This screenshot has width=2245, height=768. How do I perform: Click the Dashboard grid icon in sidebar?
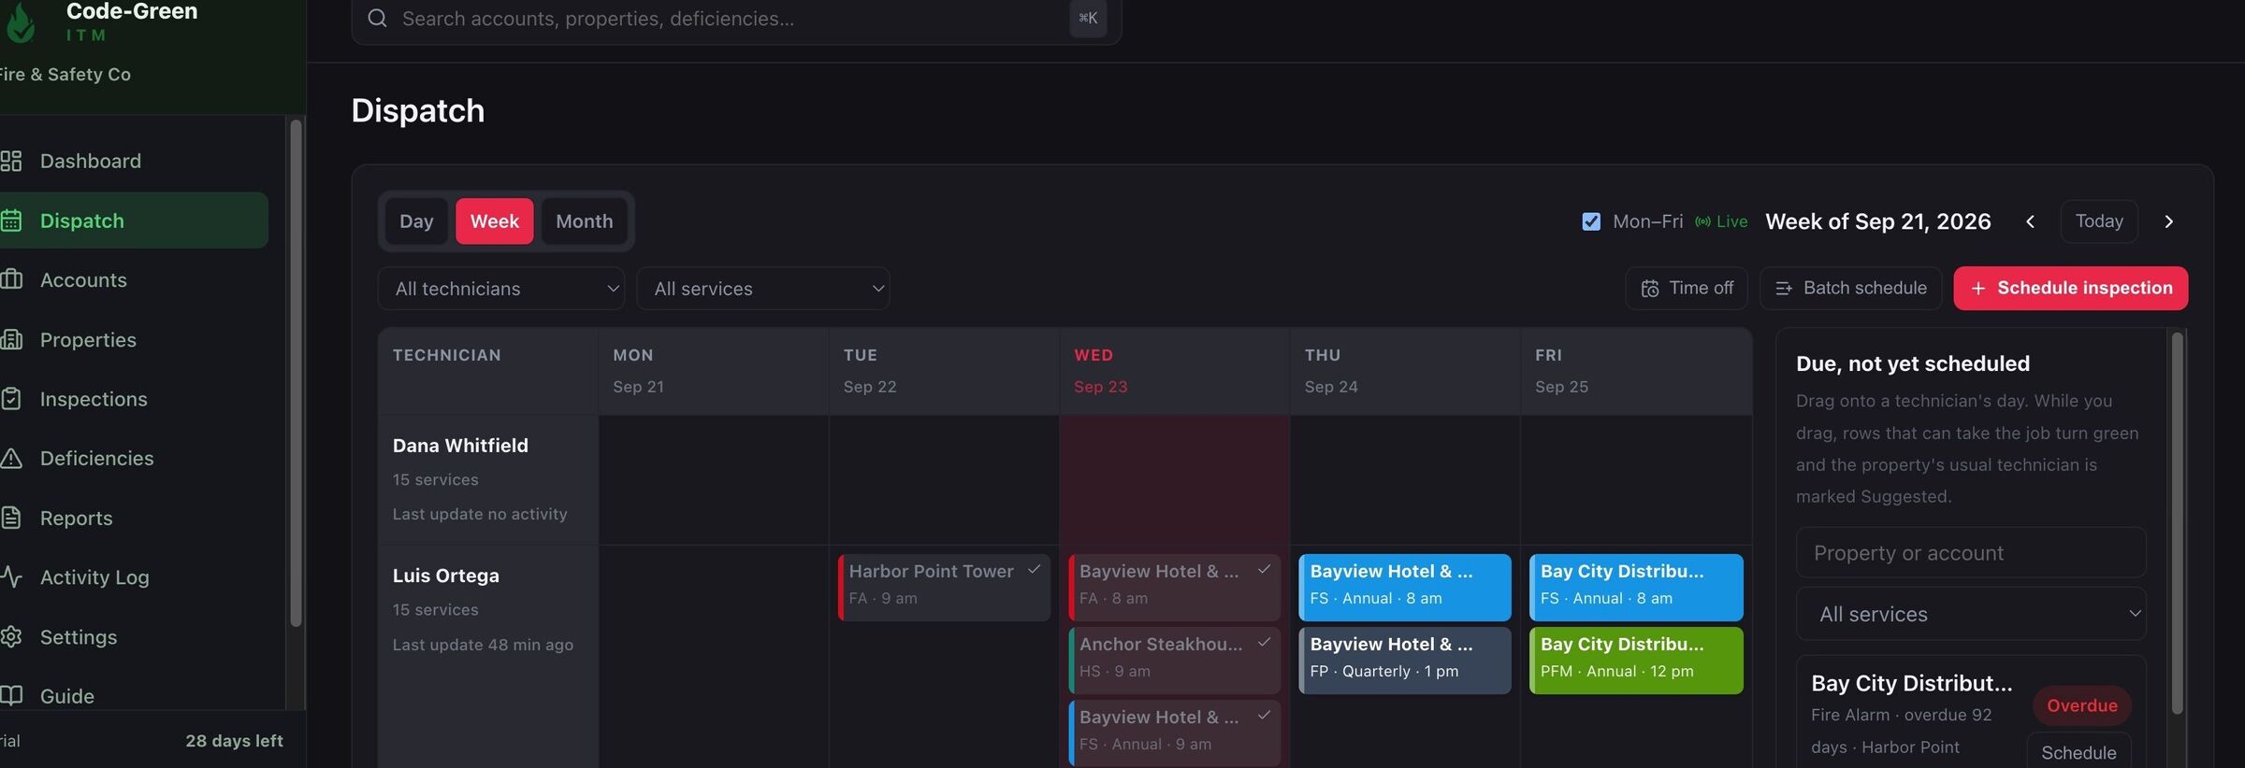pyautogui.click(x=11, y=162)
